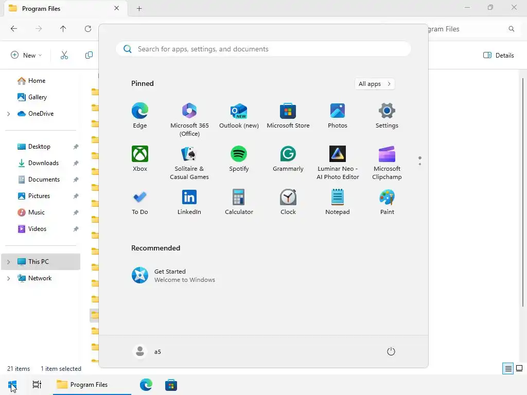Screen dimensions: 527x395
Task: Launch the Xbox app
Action: coord(140,159)
